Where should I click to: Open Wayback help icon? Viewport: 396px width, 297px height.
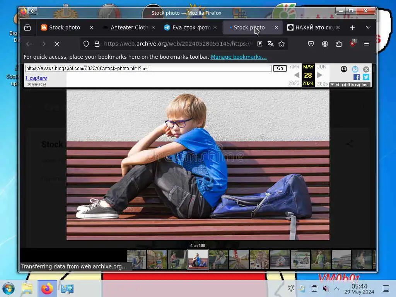(355, 69)
